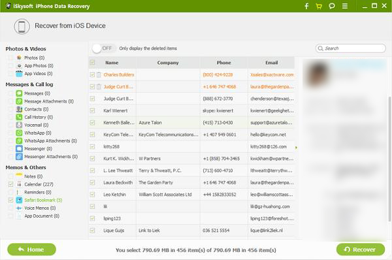Select the App Photos icon

pos(19,66)
